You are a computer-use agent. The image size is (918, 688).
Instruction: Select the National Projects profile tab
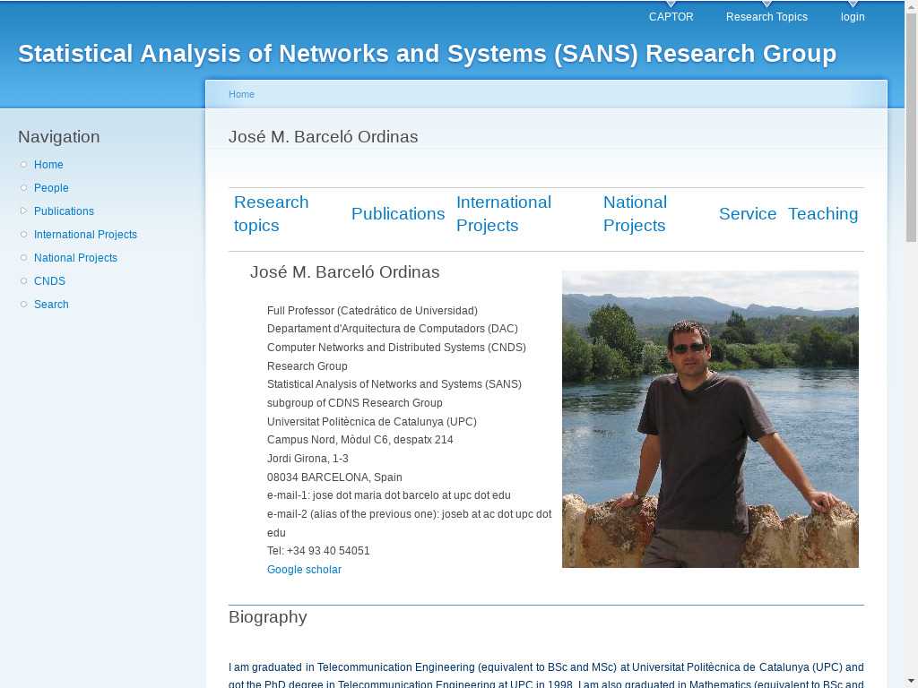pyautogui.click(x=636, y=213)
